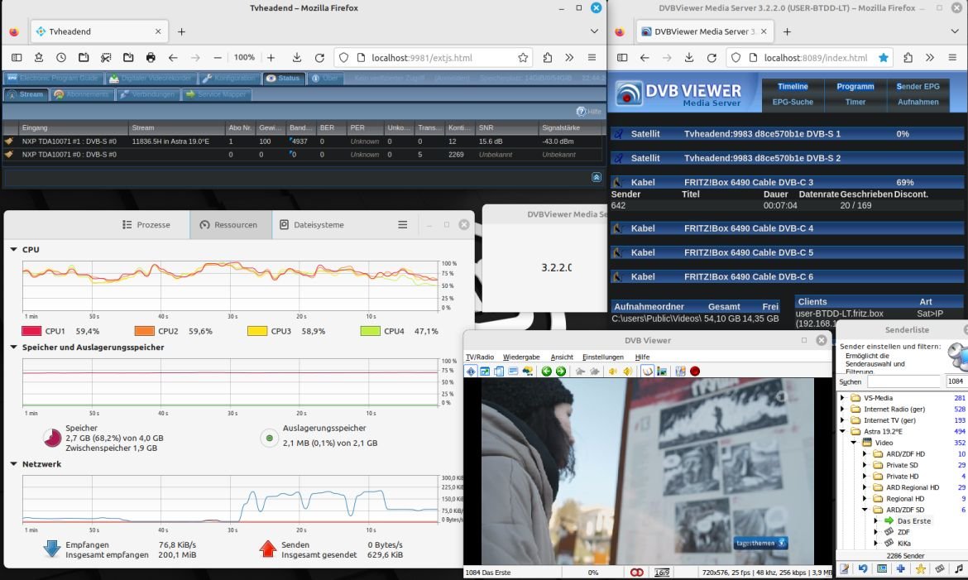Open the TV/Radio menu in DVB Viewer
The width and height of the screenshot is (968, 580).
[x=480, y=357]
